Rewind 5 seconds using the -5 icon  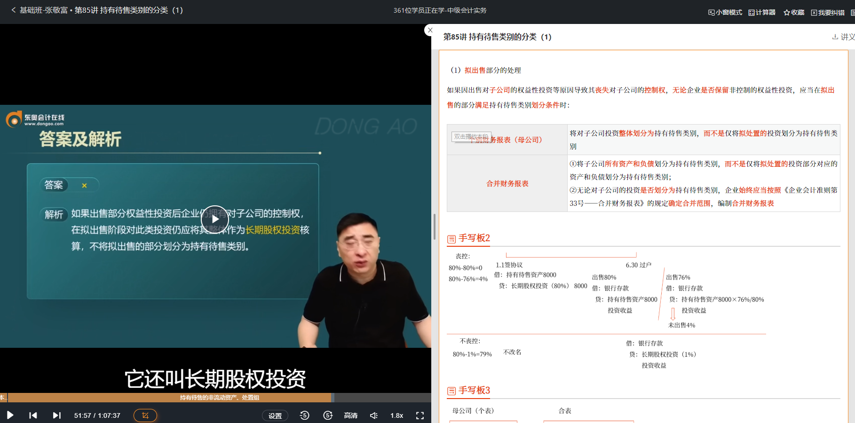pyautogui.click(x=304, y=415)
